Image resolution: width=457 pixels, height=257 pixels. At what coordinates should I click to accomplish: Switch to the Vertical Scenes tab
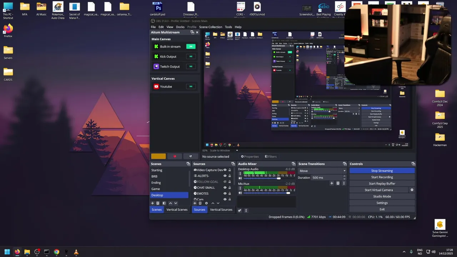click(x=177, y=210)
